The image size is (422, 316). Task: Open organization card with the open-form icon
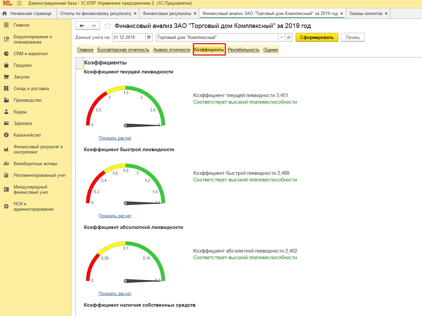tap(289, 37)
